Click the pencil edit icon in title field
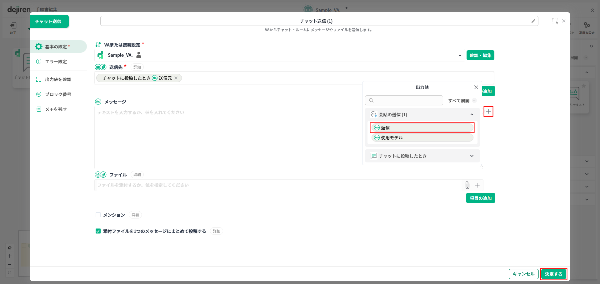The height and width of the screenshot is (284, 600). pos(533,21)
